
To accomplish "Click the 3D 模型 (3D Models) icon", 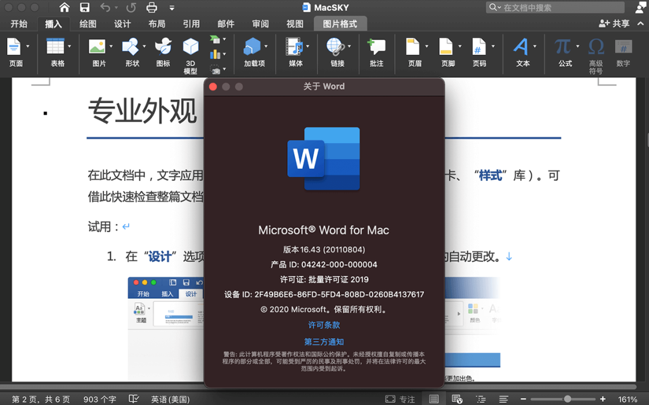I will point(190,47).
